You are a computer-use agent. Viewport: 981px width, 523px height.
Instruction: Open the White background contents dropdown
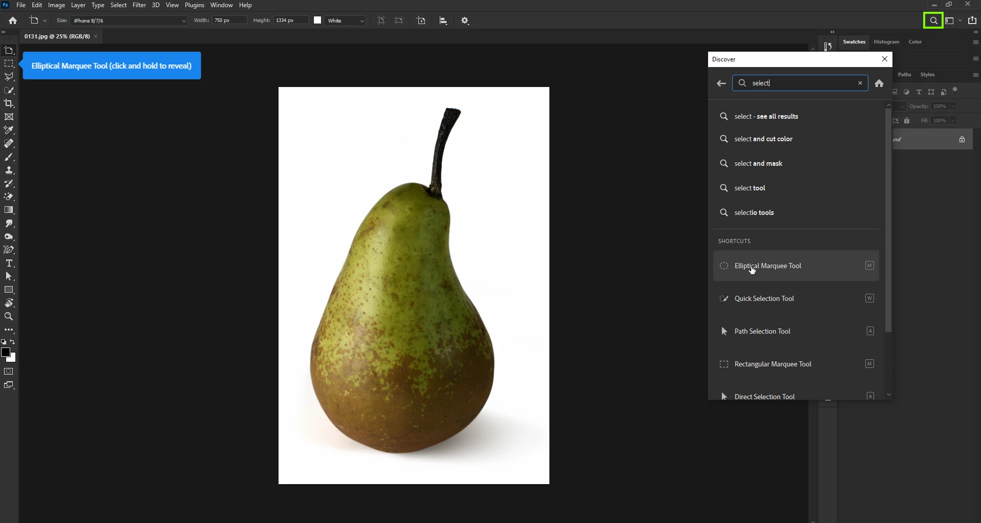point(346,21)
